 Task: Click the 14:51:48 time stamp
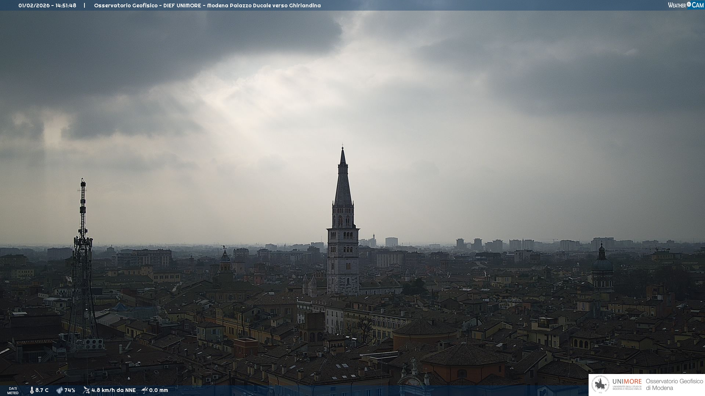tap(66, 5)
